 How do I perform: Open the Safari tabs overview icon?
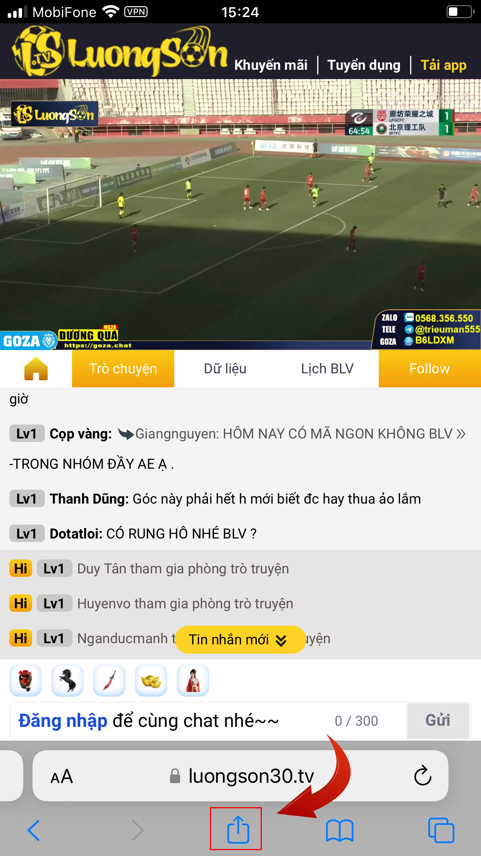(x=441, y=830)
